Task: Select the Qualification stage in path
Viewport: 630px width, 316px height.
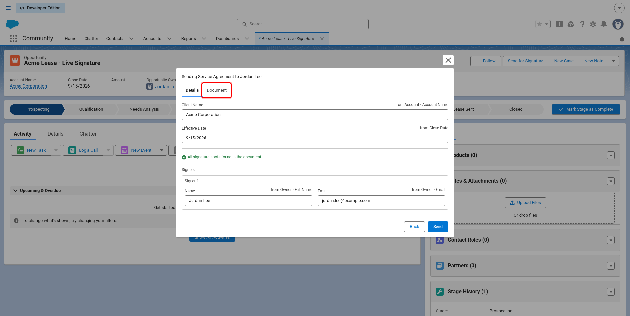Action: coord(91,109)
